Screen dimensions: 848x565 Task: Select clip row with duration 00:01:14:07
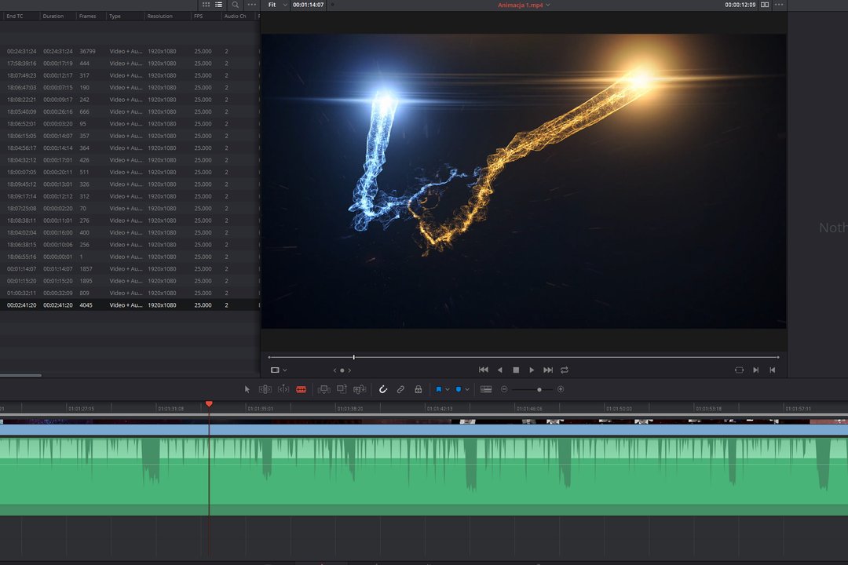tap(130, 268)
